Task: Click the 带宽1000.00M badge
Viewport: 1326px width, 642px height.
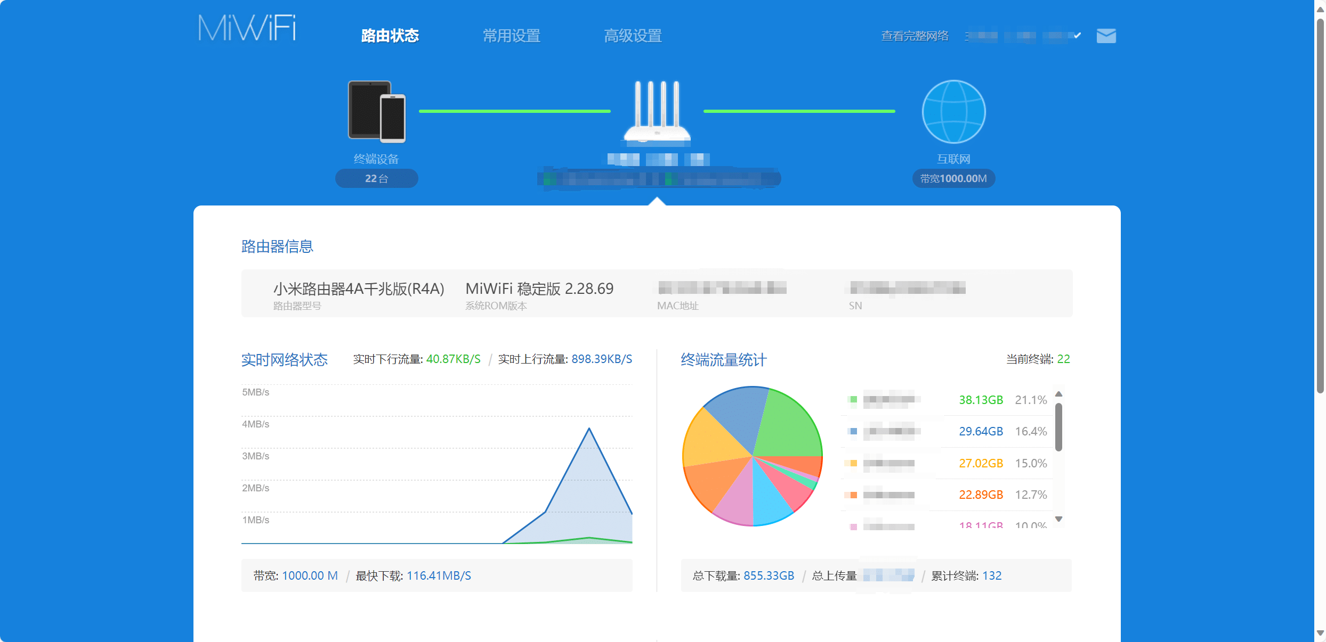Action: pyautogui.click(x=953, y=178)
